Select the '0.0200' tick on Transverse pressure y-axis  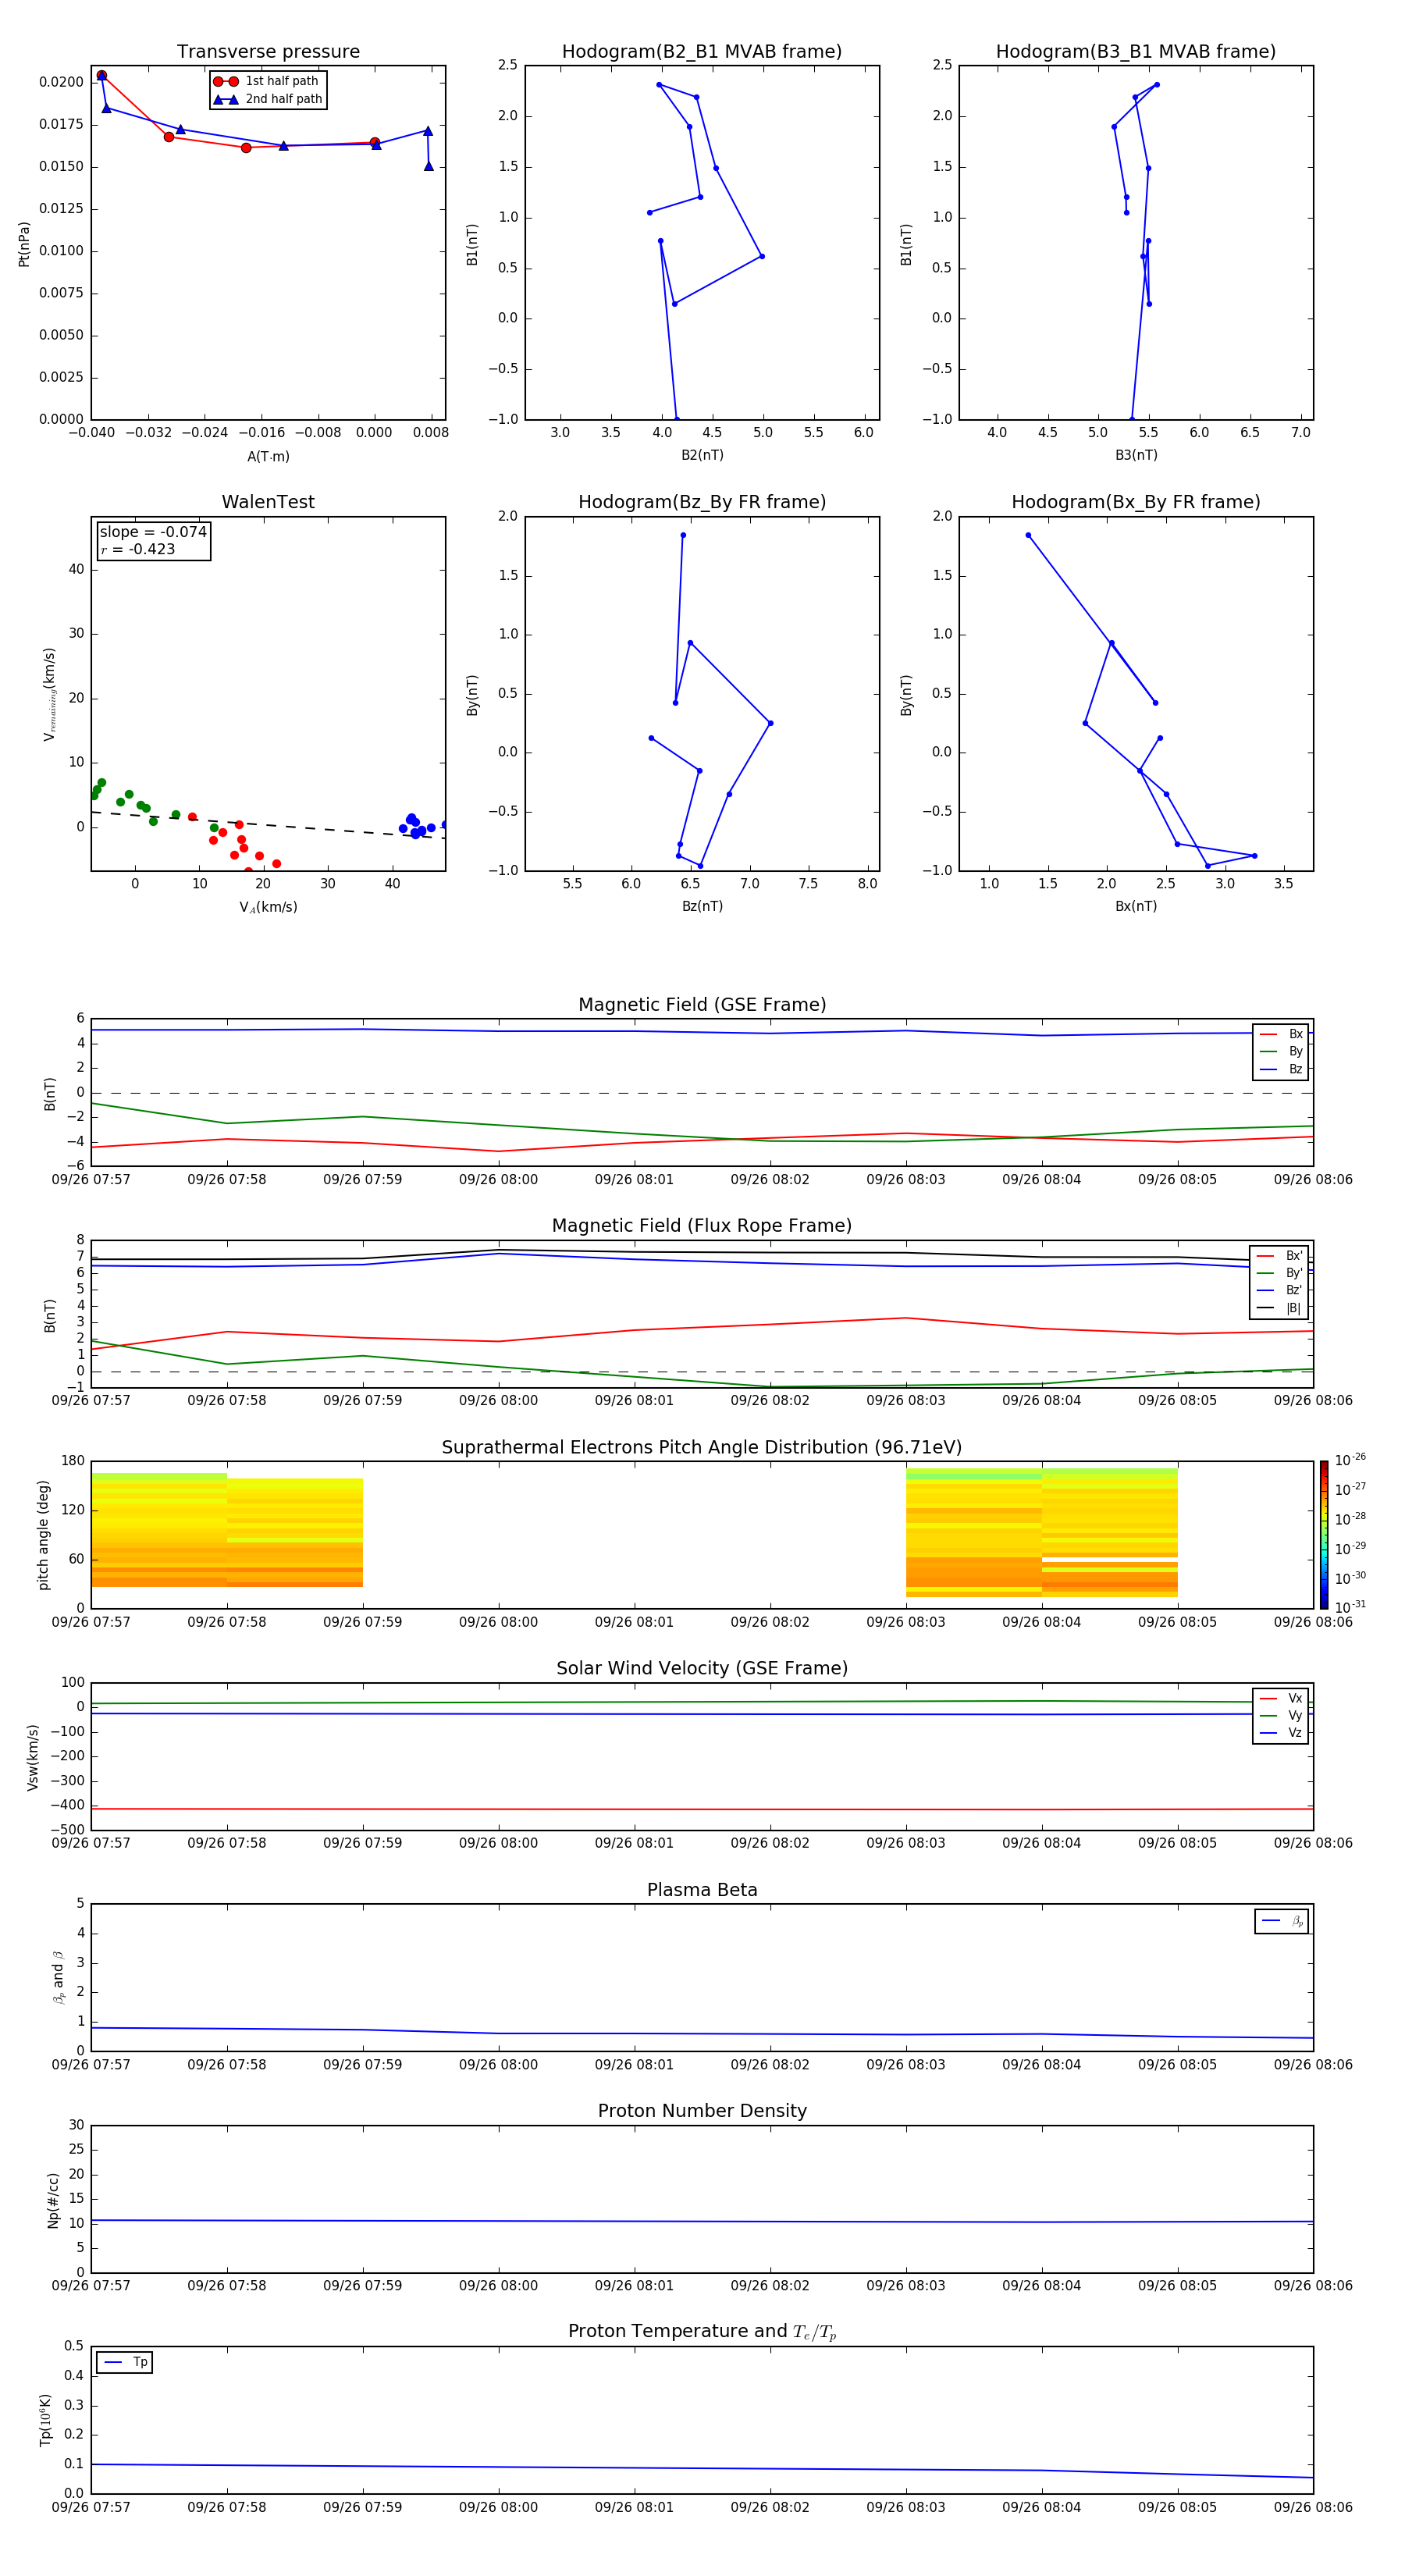click(x=61, y=82)
